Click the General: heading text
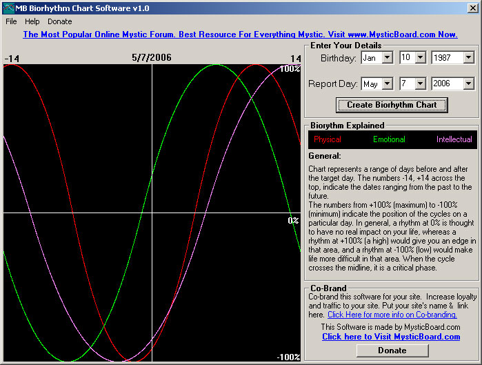 325,156
